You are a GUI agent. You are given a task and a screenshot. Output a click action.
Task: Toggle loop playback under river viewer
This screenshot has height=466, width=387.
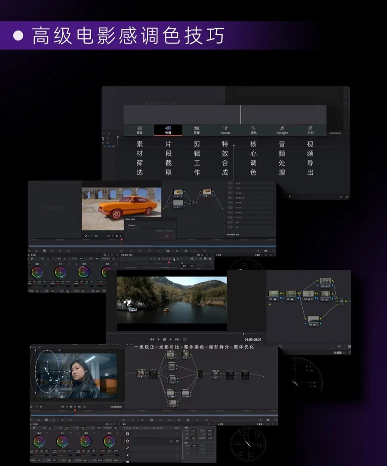185,339
